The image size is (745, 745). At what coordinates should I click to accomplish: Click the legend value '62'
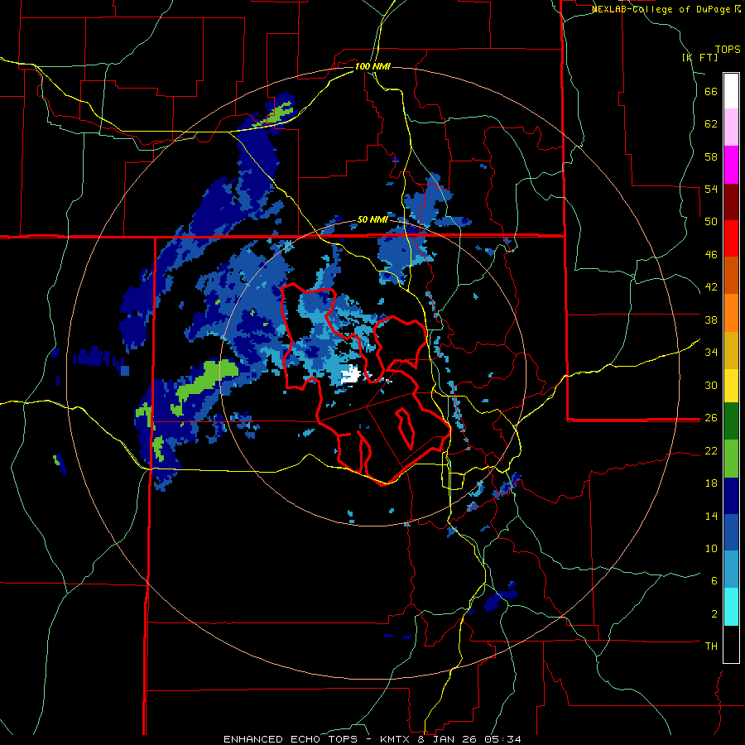coord(711,124)
